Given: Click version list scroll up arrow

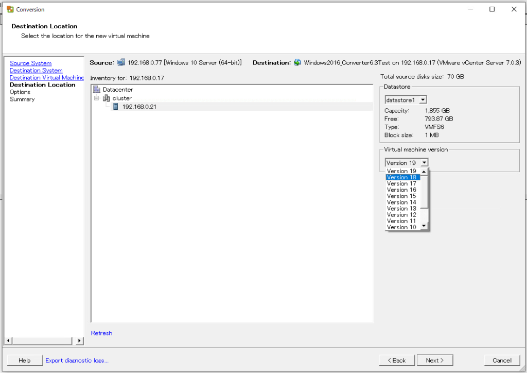Looking at the screenshot, I should pos(424,172).
